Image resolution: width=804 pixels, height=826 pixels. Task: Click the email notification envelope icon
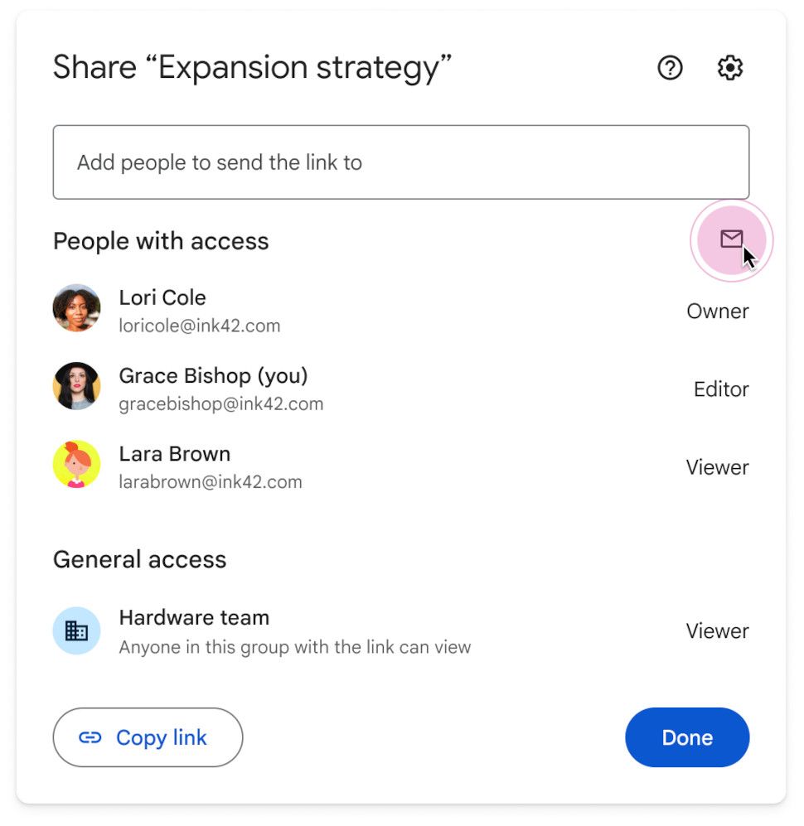[x=730, y=240]
